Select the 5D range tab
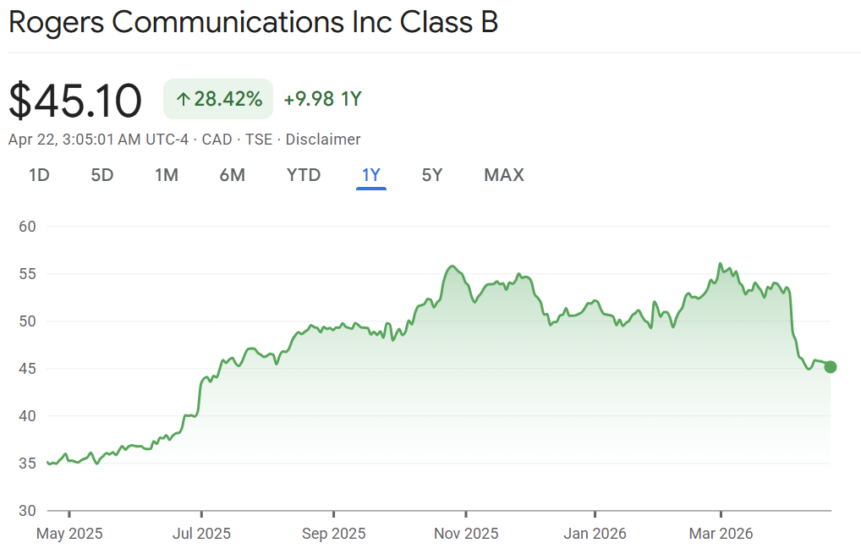 (x=101, y=175)
